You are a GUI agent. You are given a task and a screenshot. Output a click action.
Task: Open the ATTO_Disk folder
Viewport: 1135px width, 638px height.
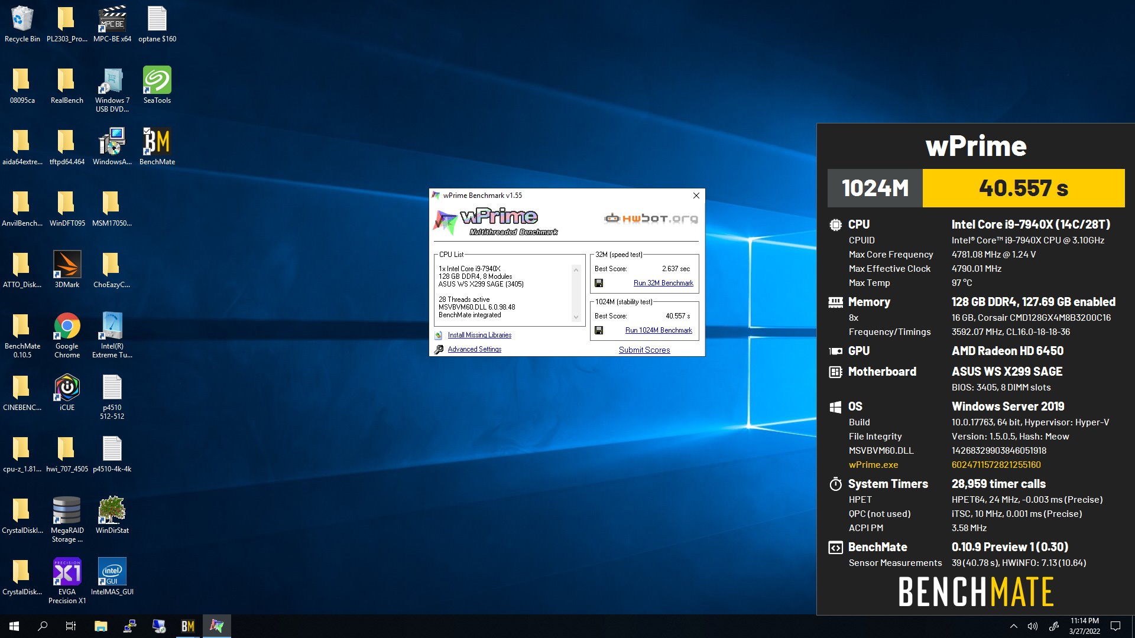22,270
